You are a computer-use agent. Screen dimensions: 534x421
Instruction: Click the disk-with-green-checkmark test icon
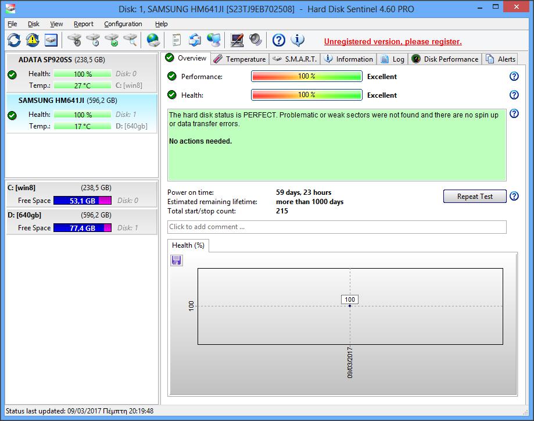(x=112, y=40)
